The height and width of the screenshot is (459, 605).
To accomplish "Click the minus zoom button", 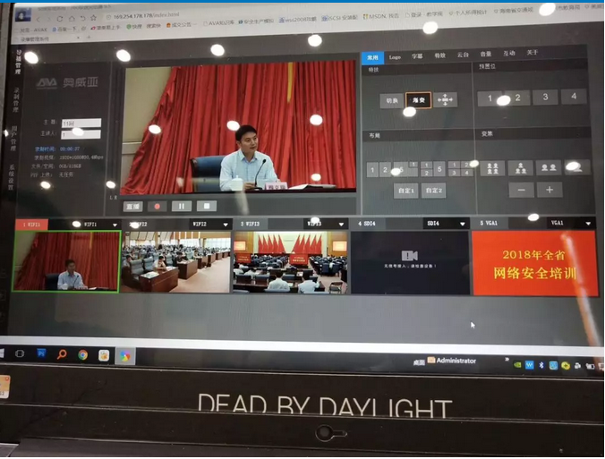I will tap(521, 190).
